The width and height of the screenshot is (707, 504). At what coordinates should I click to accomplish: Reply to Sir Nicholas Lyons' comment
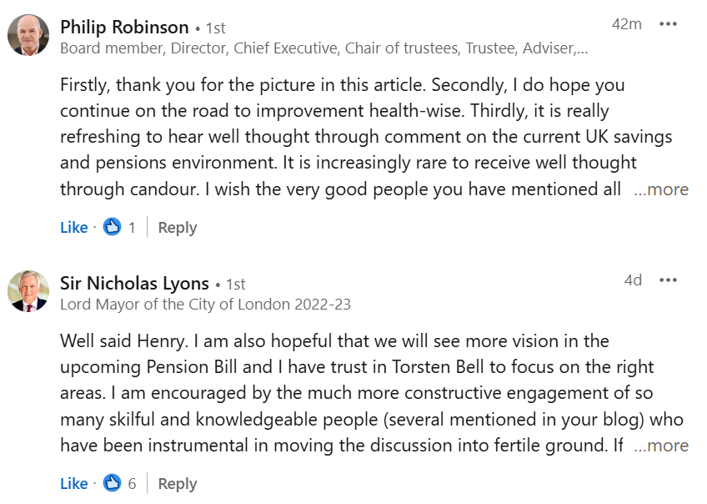(178, 483)
